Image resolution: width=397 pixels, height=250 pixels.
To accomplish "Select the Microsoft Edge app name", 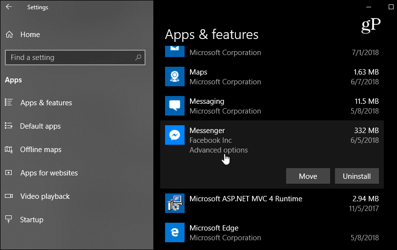I will click(214, 228).
